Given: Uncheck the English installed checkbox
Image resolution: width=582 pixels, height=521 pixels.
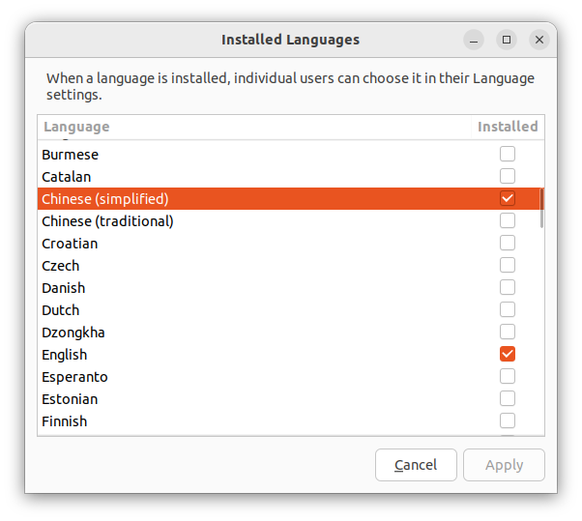Looking at the screenshot, I should pyautogui.click(x=508, y=354).
